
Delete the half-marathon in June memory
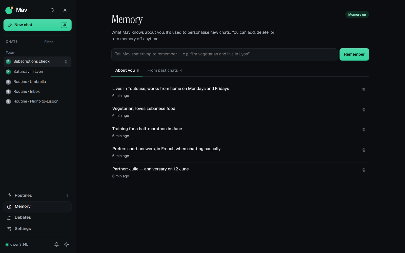364,130
